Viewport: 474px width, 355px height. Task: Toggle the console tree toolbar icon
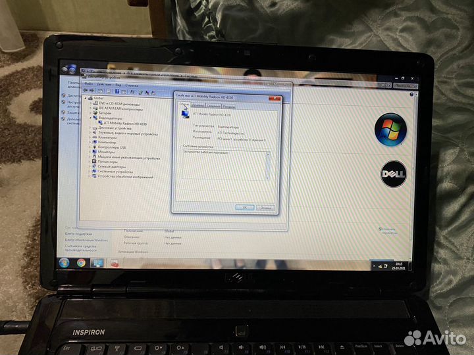(x=101, y=91)
